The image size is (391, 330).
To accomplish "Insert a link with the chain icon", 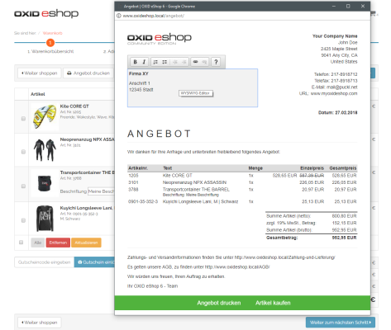I will pyautogui.click(x=195, y=62).
